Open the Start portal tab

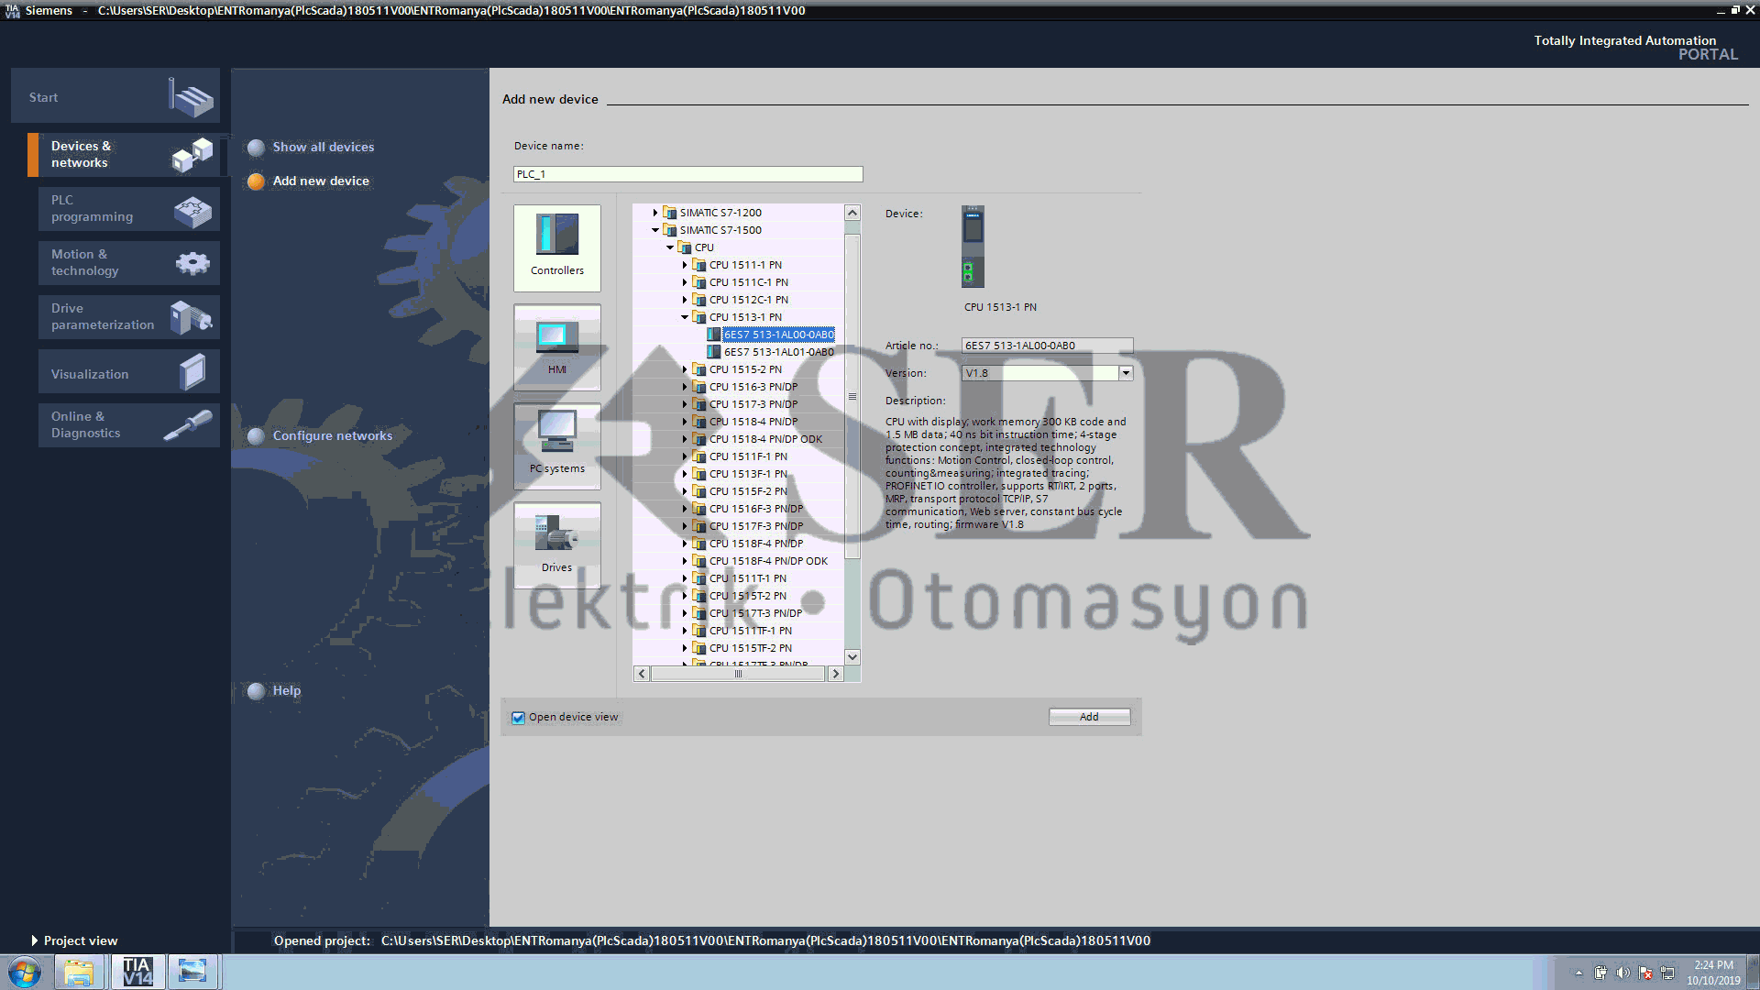[115, 96]
